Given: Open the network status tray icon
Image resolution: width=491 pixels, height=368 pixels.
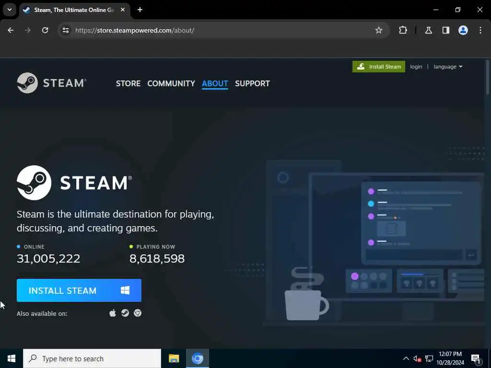Looking at the screenshot, I should 429,358.
